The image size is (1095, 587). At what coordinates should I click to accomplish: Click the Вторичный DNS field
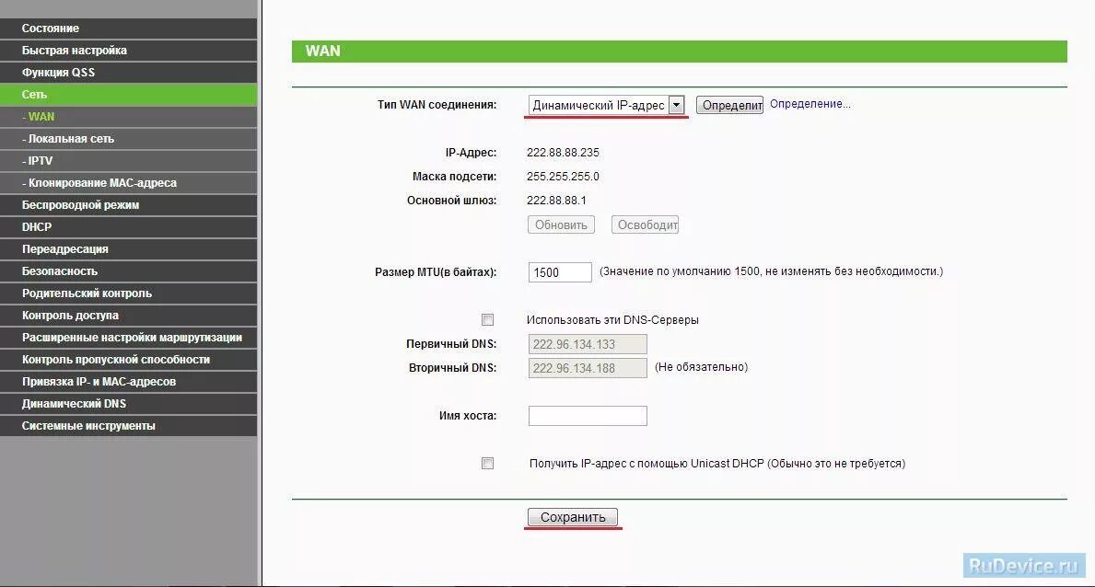pyautogui.click(x=588, y=368)
